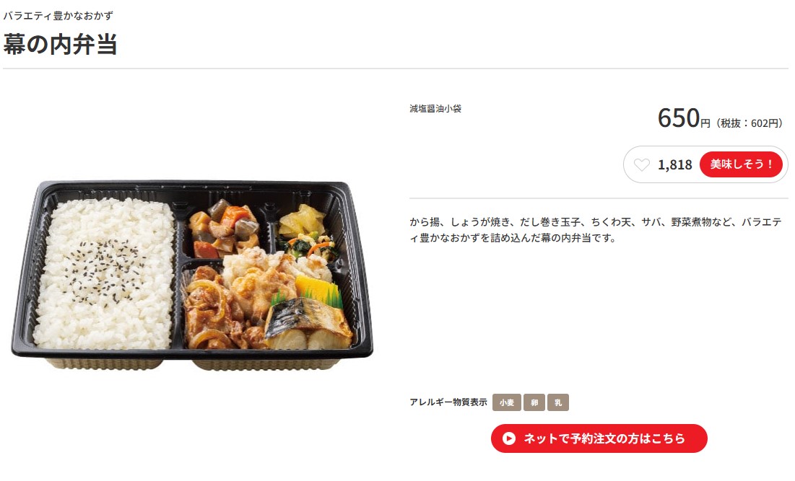Click the 650円 price text
795x481 pixels.
click(684, 118)
